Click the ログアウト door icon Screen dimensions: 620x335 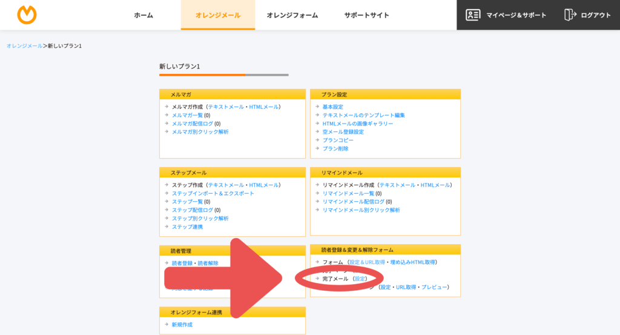[570, 15]
